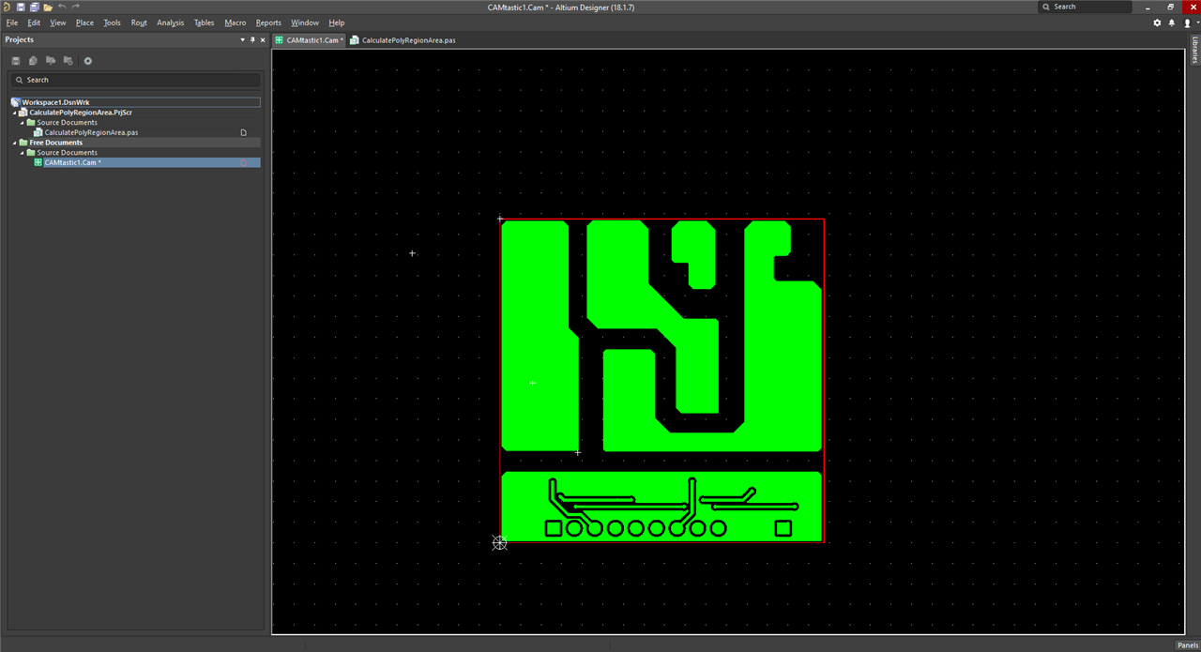The image size is (1201, 652).
Task: Close the Projects panel
Action: 262,39
